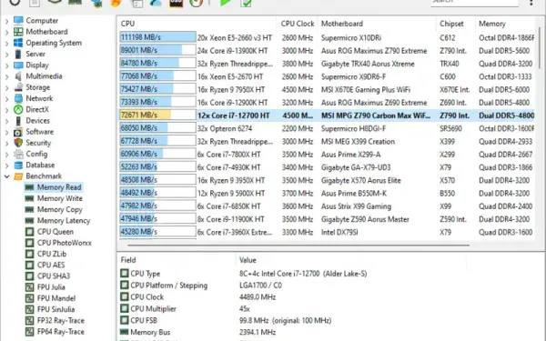
Task: Open the Config category icon
Action: [x=18, y=154]
